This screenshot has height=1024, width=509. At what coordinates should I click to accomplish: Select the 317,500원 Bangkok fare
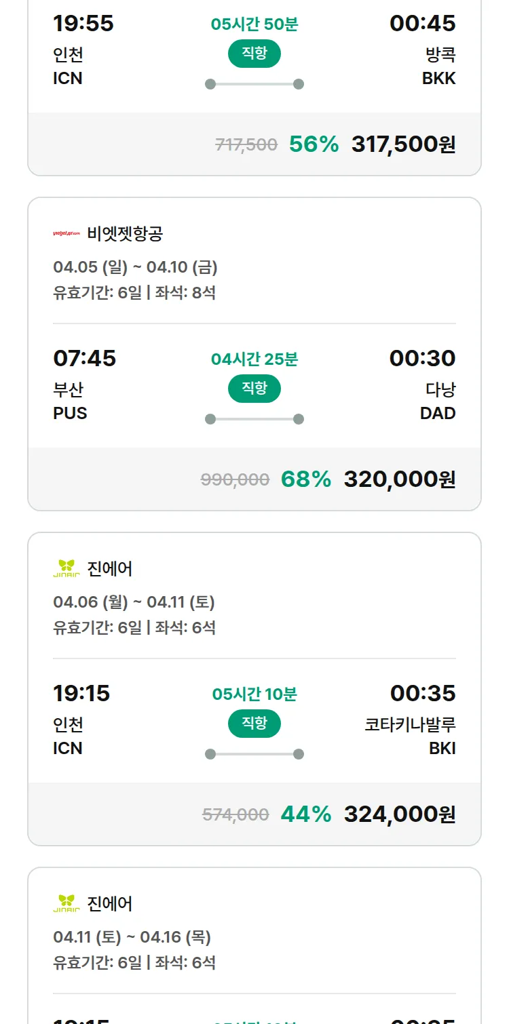tap(403, 144)
